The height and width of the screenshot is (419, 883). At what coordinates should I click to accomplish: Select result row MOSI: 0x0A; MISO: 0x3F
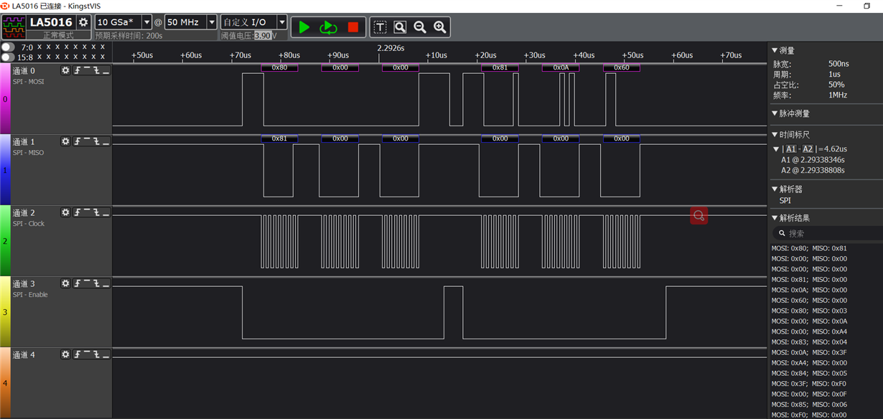click(x=809, y=352)
